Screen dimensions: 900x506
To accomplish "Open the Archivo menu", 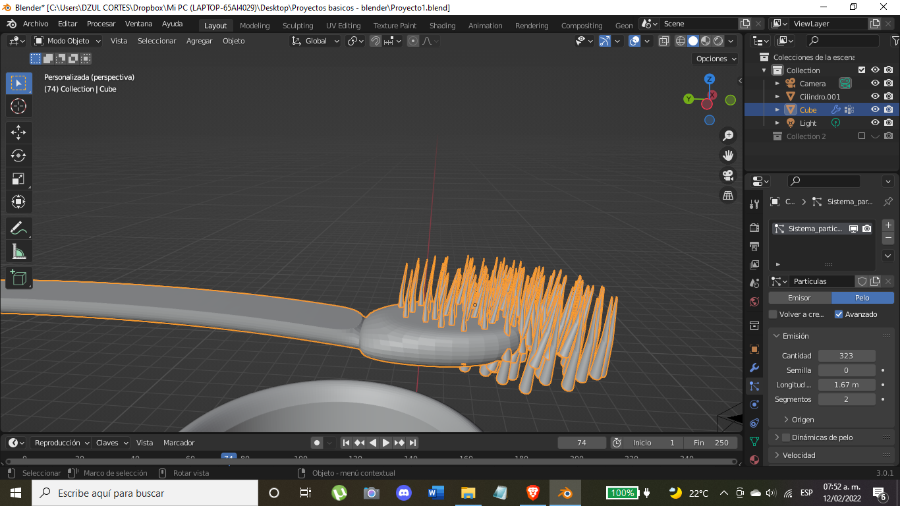I will click(36, 24).
